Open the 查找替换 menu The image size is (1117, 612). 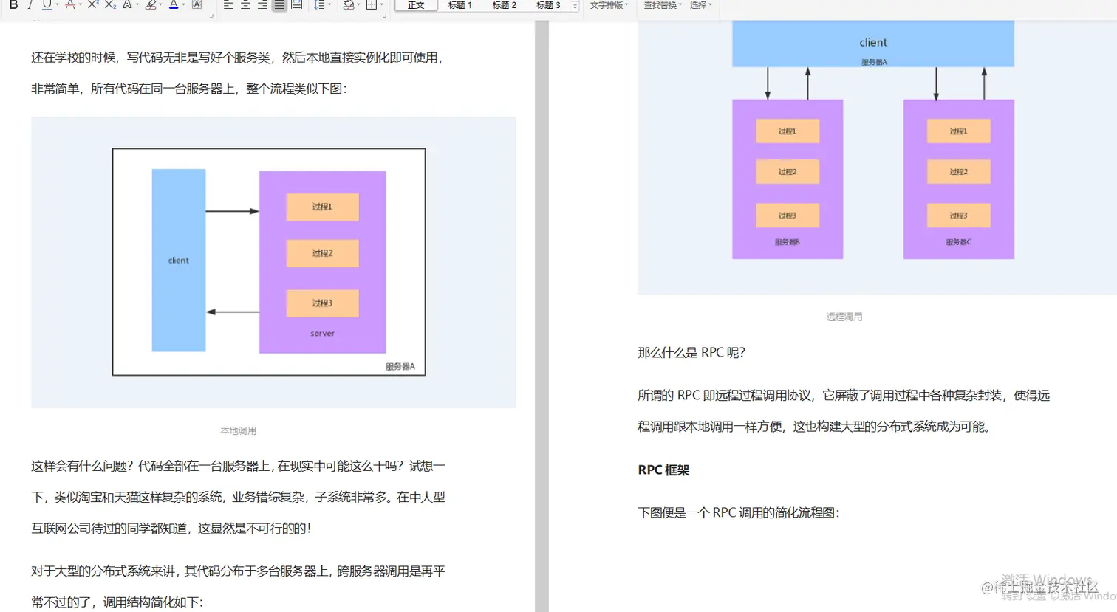(660, 5)
